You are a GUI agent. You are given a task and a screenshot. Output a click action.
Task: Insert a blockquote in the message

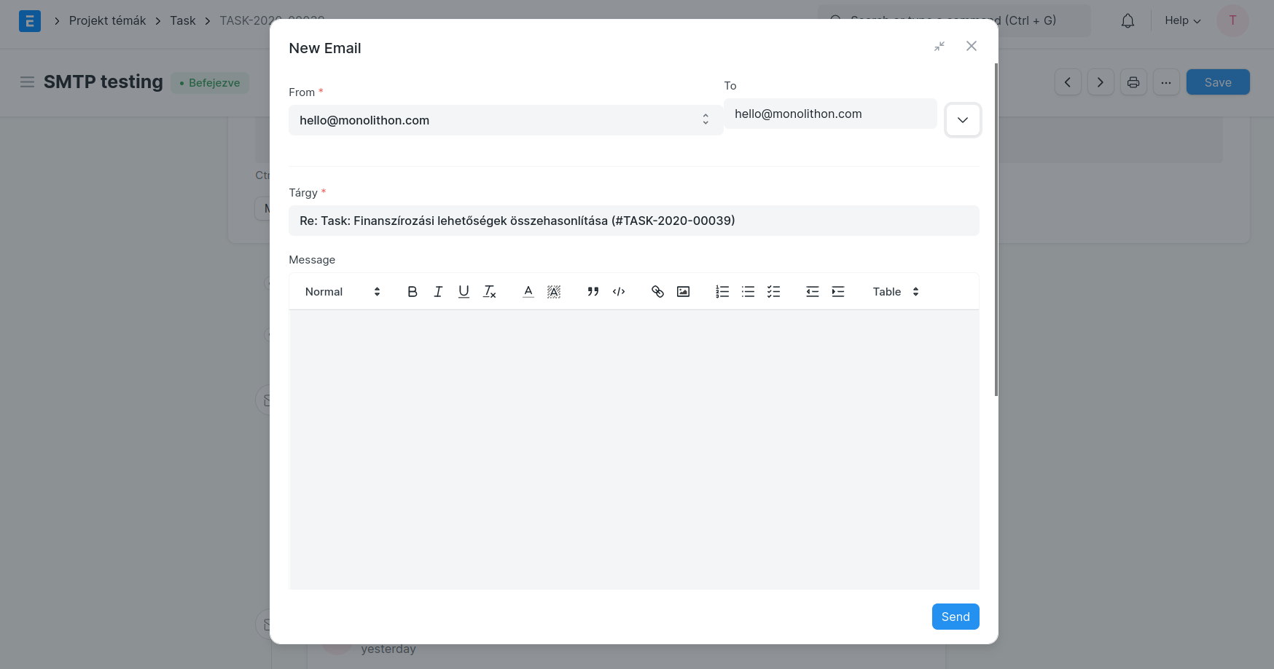point(593,292)
